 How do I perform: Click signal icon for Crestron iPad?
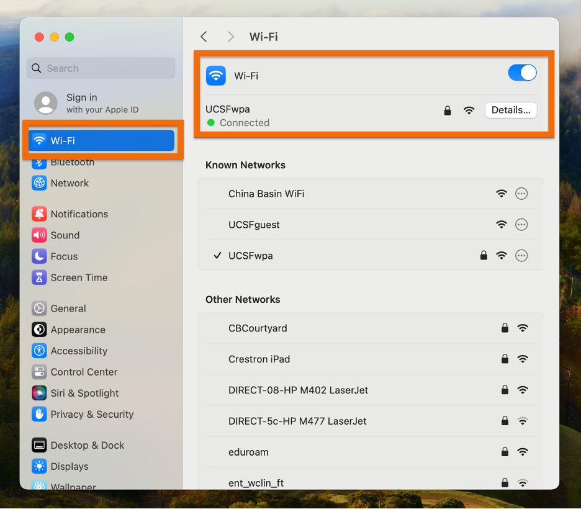pyautogui.click(x=523, y=359)
